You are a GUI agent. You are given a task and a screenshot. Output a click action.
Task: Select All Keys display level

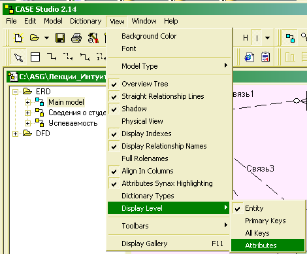(268, 233)
